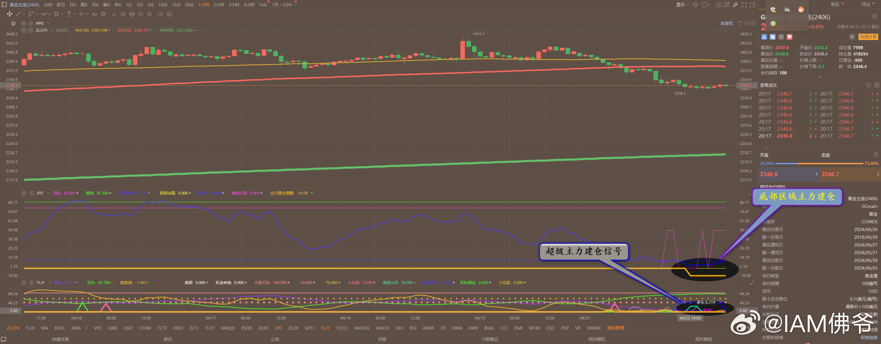The width and height of the screenshot is (881, 344).
Task: Open the comment bubble annotation tool
Action: coord(104,14)
